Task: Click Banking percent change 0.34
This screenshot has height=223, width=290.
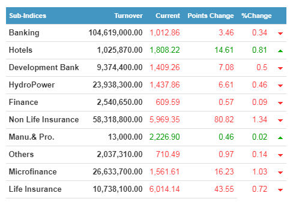Action: coord(259,33)
